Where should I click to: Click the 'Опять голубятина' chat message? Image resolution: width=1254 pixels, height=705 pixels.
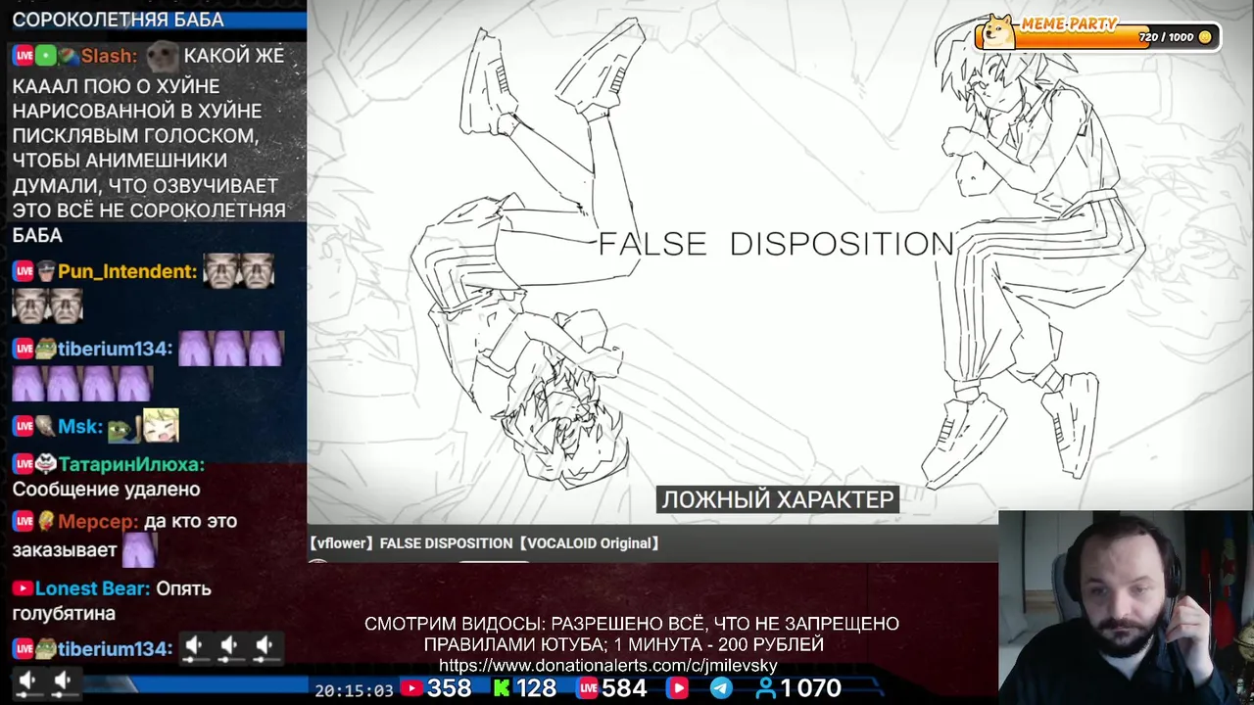point(112,601)
